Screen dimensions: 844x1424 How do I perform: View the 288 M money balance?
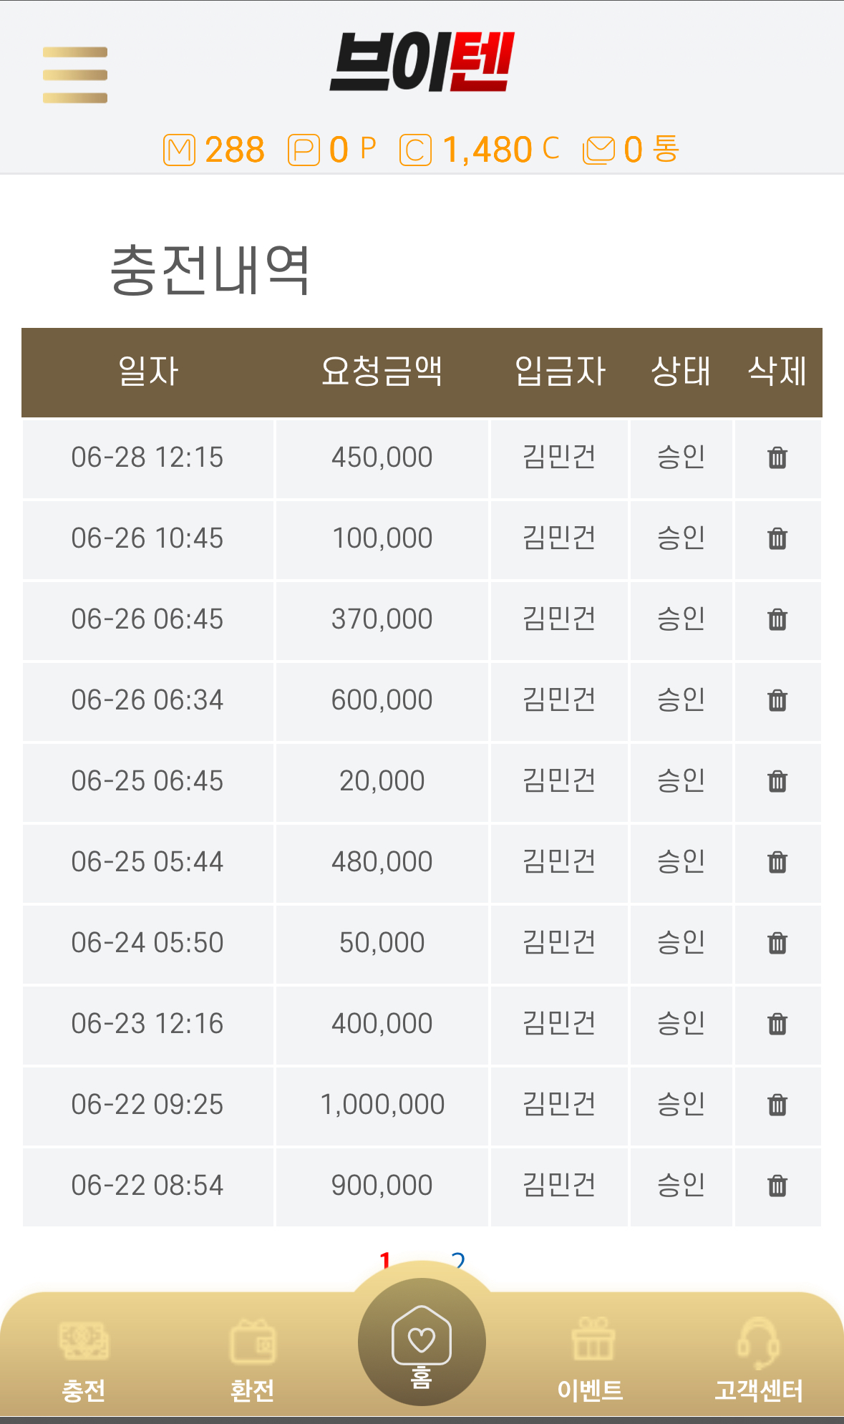point(214,150)
